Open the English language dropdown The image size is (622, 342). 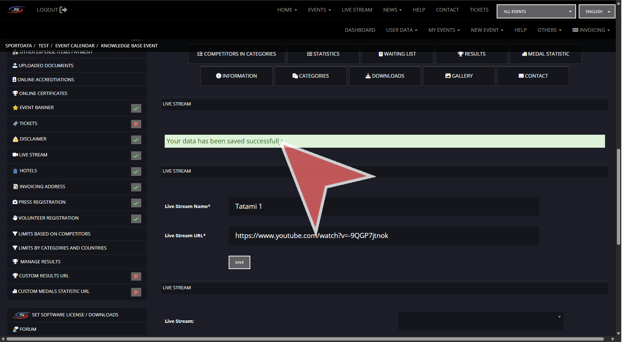[x=597, y=12]
